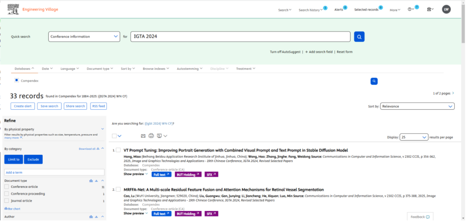The height and width of the screenshot is (222, 467).
Task: Open the Conference information field dropdown
Action: [x=85, y=37]
